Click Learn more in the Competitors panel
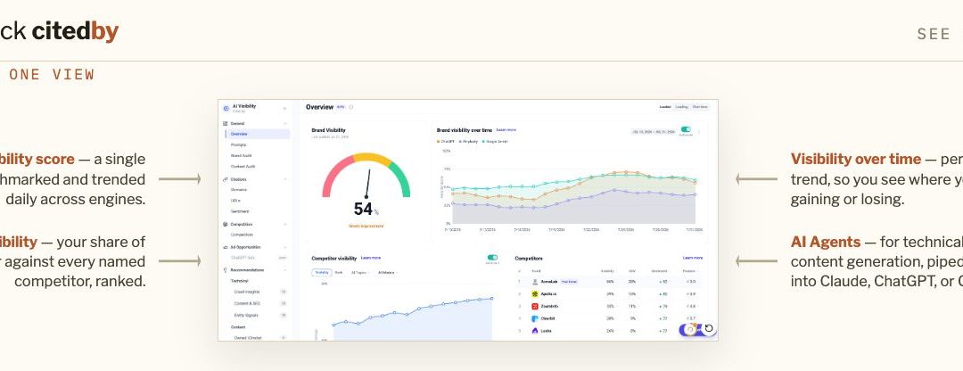Image resolution: width=963 pixels, height=371 pixels. pos(693,258)
